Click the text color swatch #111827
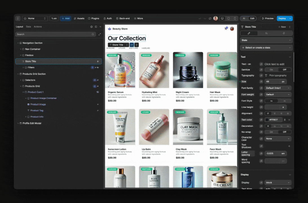 coord(267,120)
